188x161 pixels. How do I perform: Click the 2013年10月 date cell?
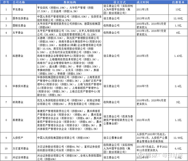(x=152, y=18)
